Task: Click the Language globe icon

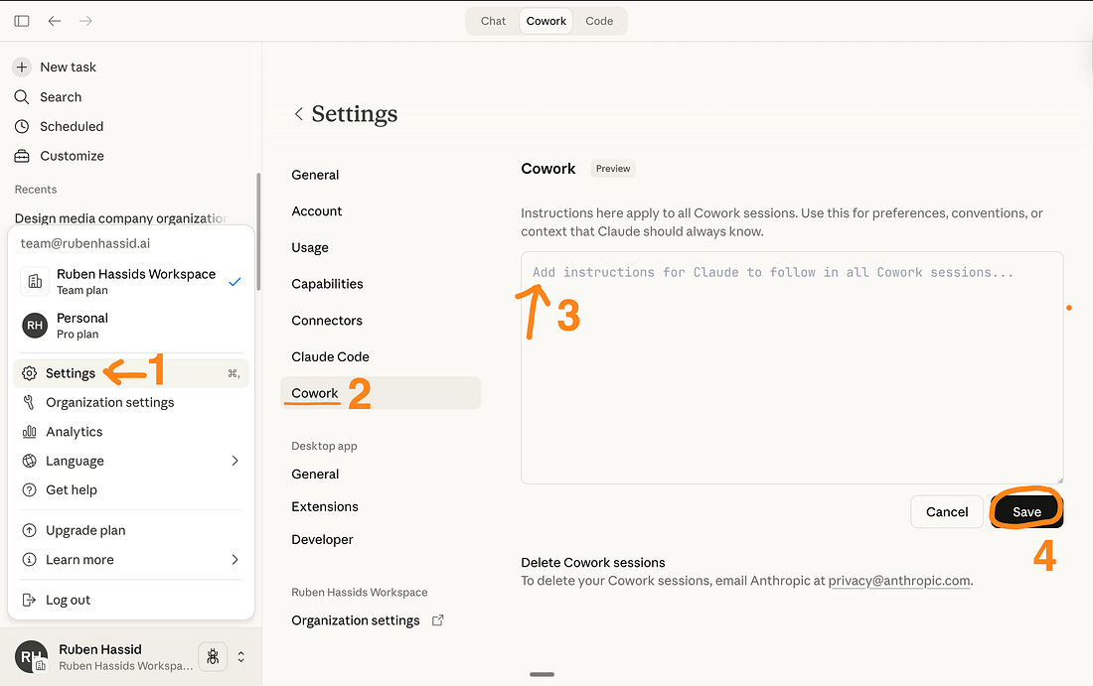Action: (29, 461)
